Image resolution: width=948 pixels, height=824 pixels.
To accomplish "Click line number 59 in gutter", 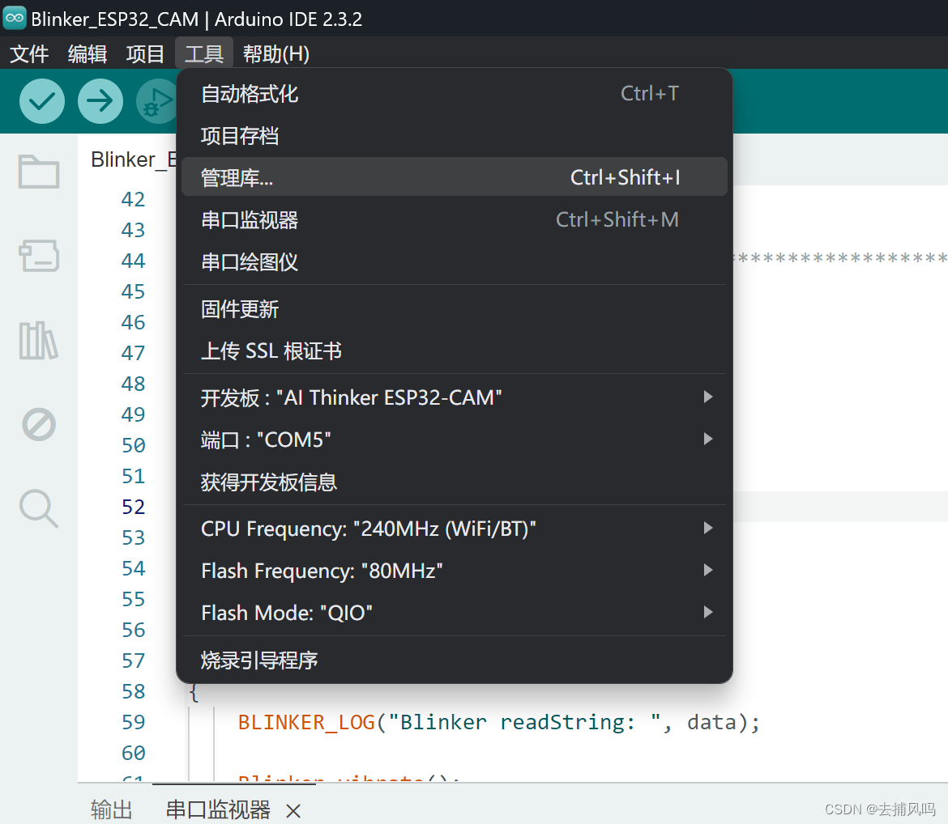I will tap(133, 722).
